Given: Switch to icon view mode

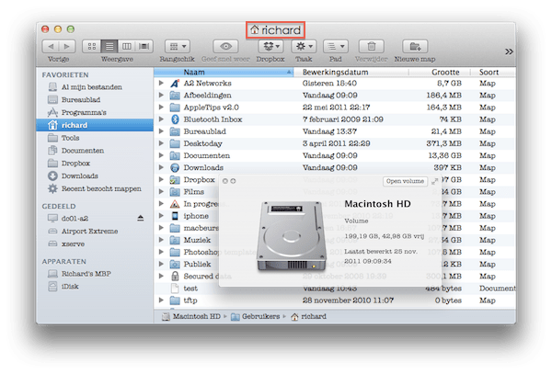Looking at the screenshot, I should [92, 46].
